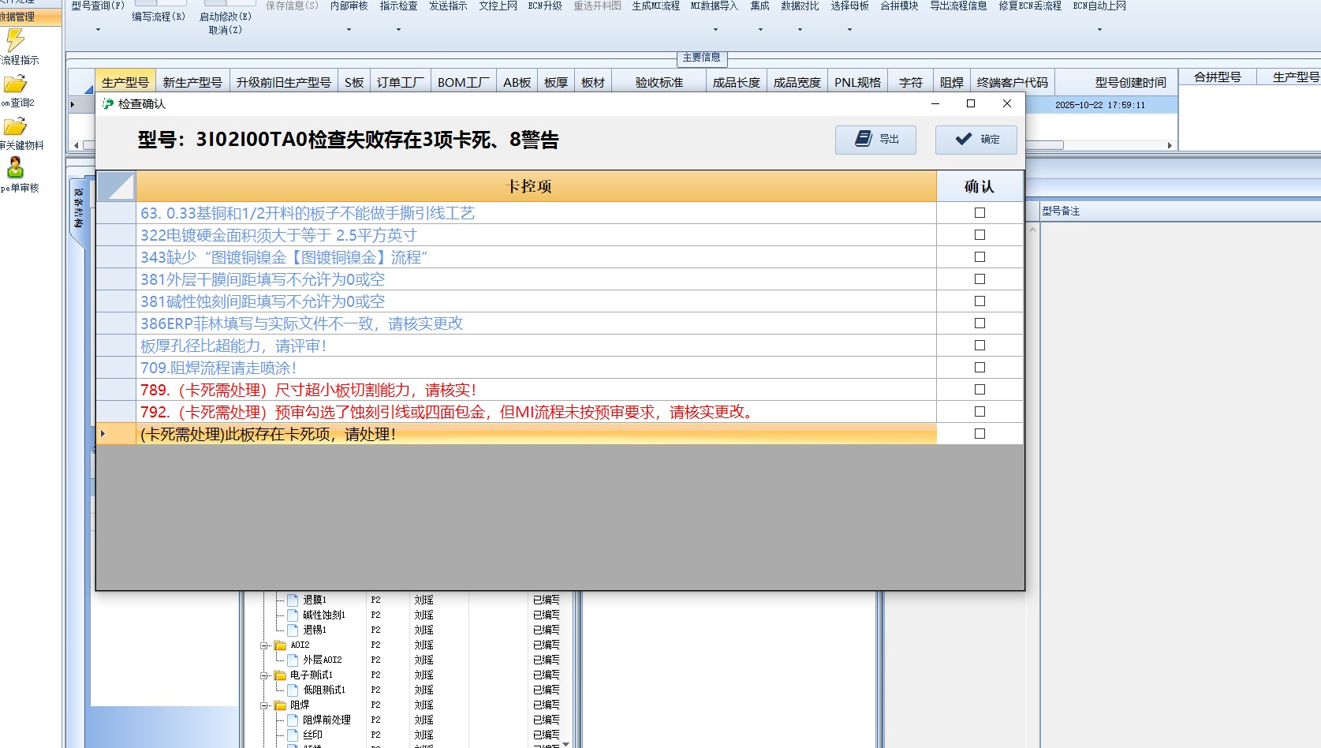This screenshot has width=1321, height=748.
Task: Open the 关键物料 folder icon
Action: (x=15, y=126)
